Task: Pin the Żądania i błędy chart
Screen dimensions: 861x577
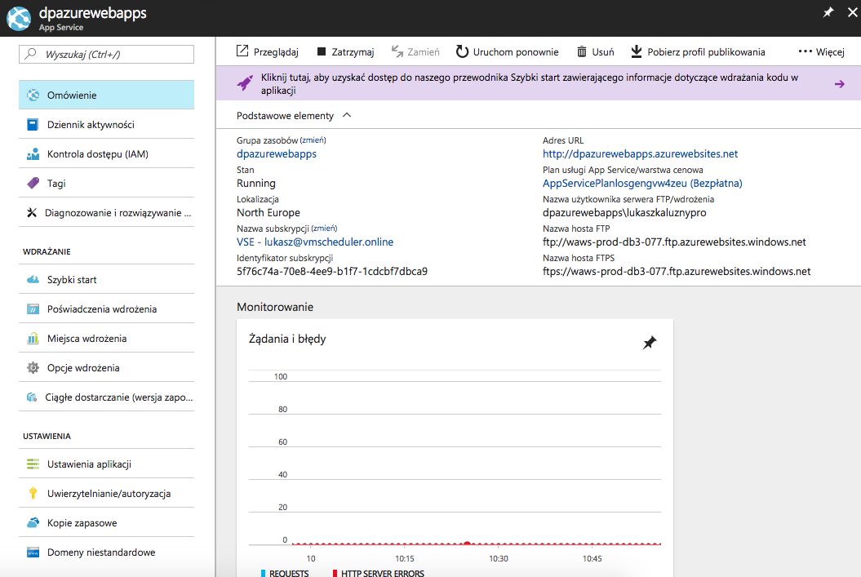Action: pos(649,344)
